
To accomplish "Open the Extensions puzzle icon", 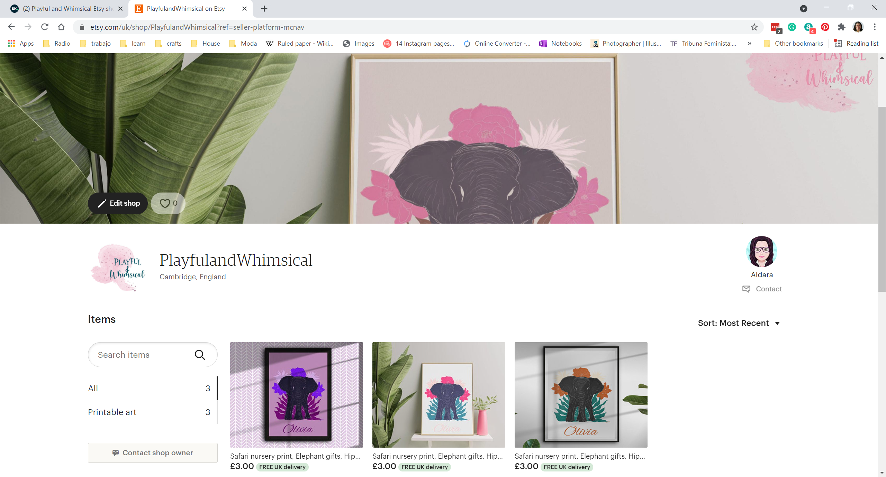I will (x=842, y=27).
